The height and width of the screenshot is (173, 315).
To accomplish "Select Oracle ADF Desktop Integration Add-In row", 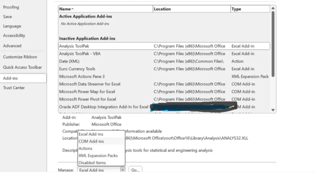I will [x=164, y=107].
